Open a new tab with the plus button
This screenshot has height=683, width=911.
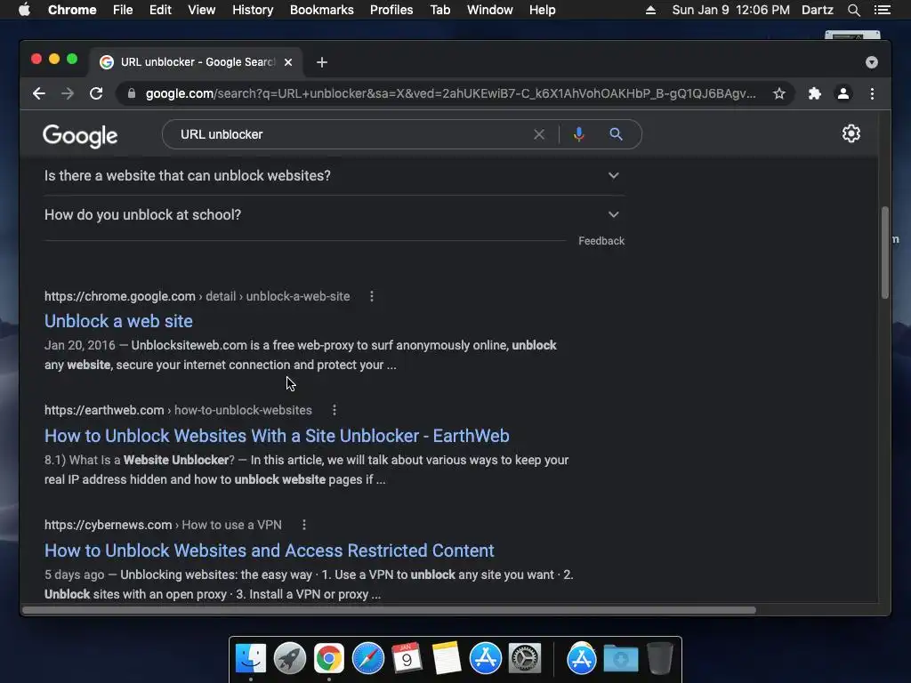click(x=322, y=62)
